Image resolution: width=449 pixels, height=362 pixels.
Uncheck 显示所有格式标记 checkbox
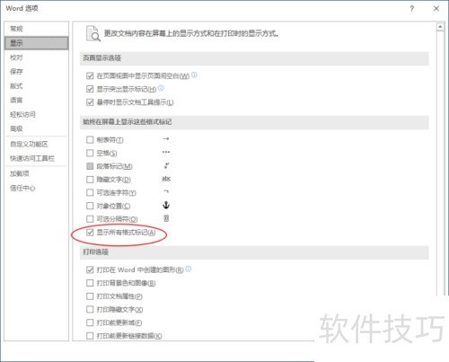90,233
